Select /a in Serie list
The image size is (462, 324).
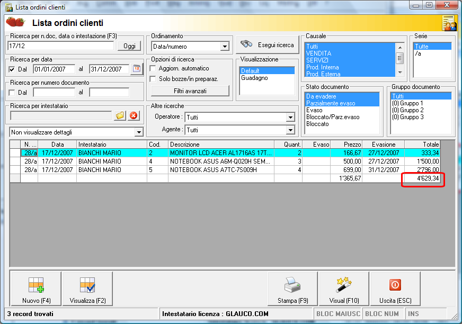coord(432,53)
